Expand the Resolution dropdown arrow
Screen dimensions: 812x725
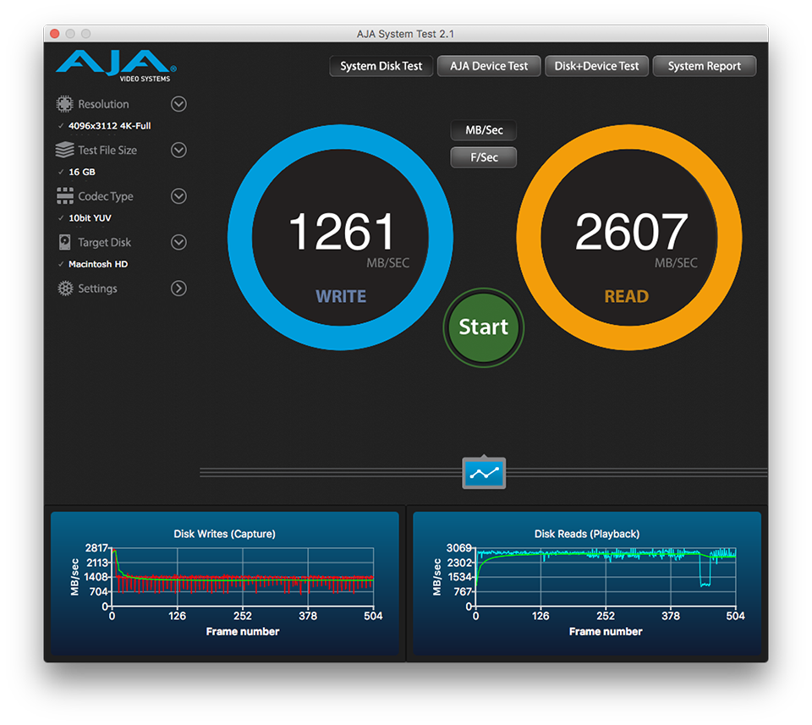tap(178, 104)
